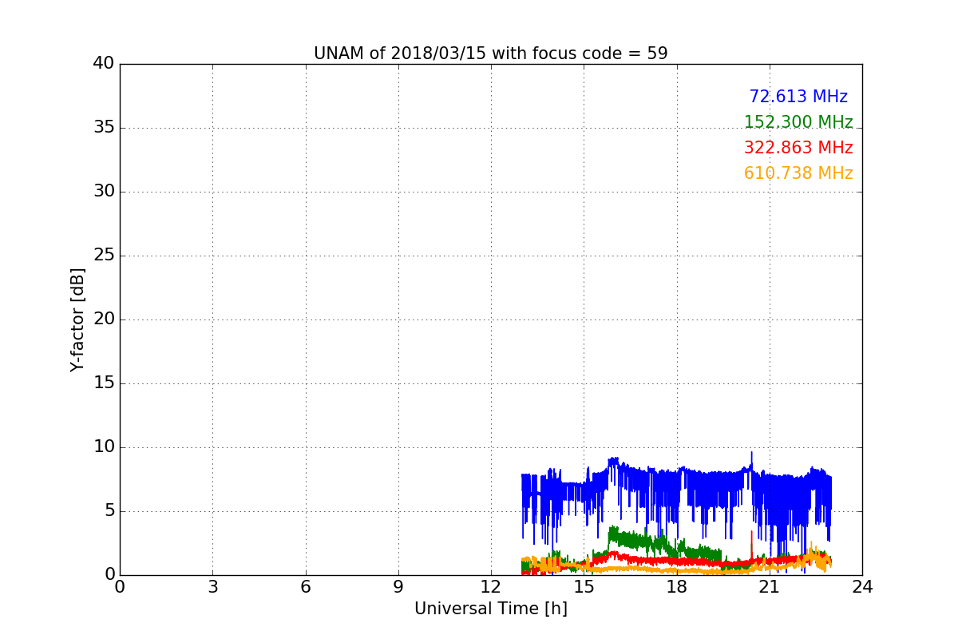The width and height of the screenshot is (958, 639).
Task: Select the 610.738 MHz legend label
Action: [798, 173]
